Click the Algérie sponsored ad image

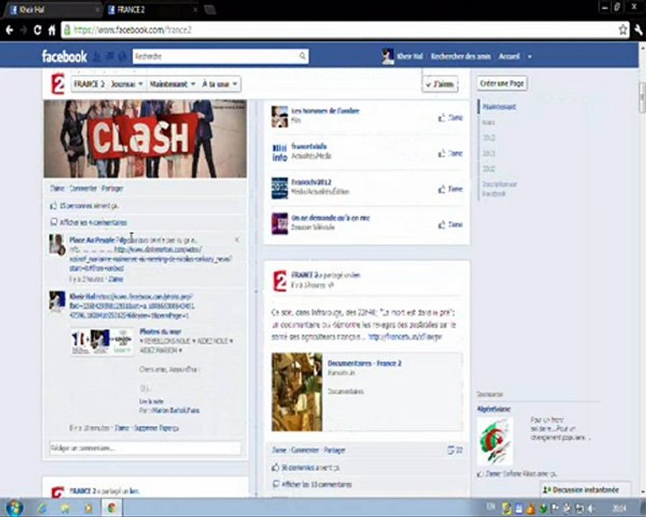[x=495, y=442]
